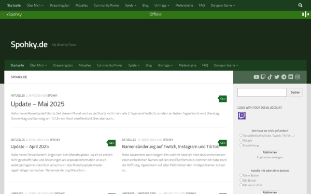Open the Discord social icon

tap(291, 77)
